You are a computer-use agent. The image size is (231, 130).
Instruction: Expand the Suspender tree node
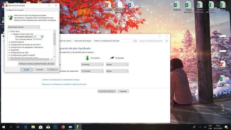(x=9, y=50)
